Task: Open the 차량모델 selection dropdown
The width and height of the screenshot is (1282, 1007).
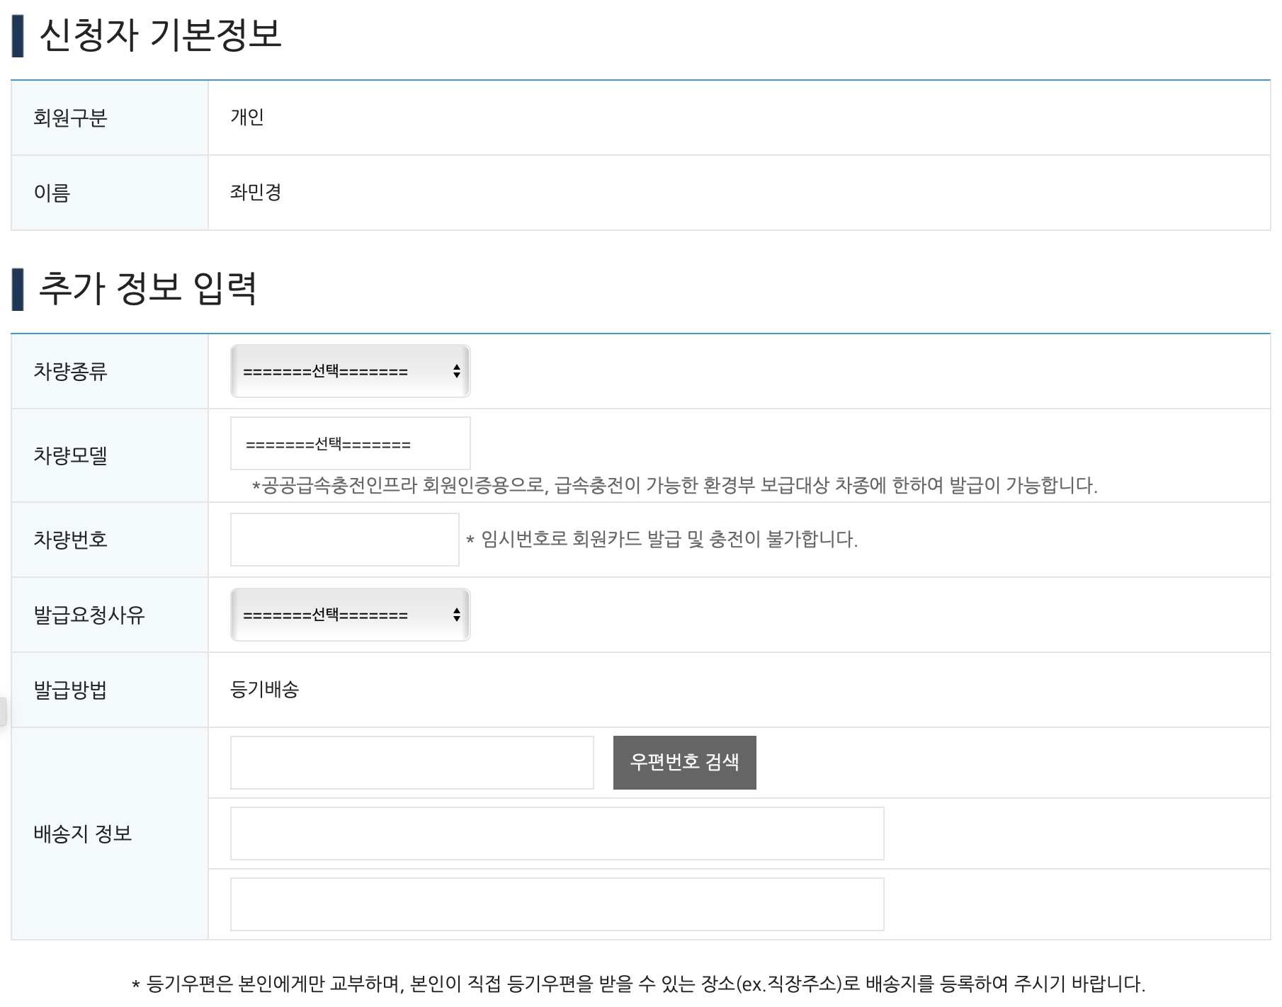Action: pyautogui.click(x=350, y=443)
